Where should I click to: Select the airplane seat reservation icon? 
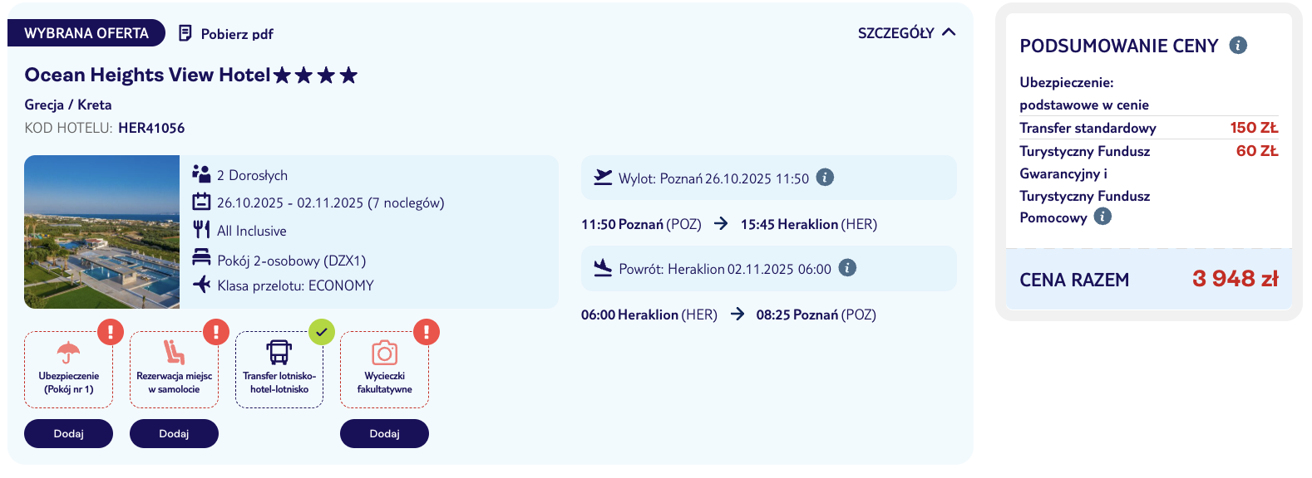(x=174, y=353)
